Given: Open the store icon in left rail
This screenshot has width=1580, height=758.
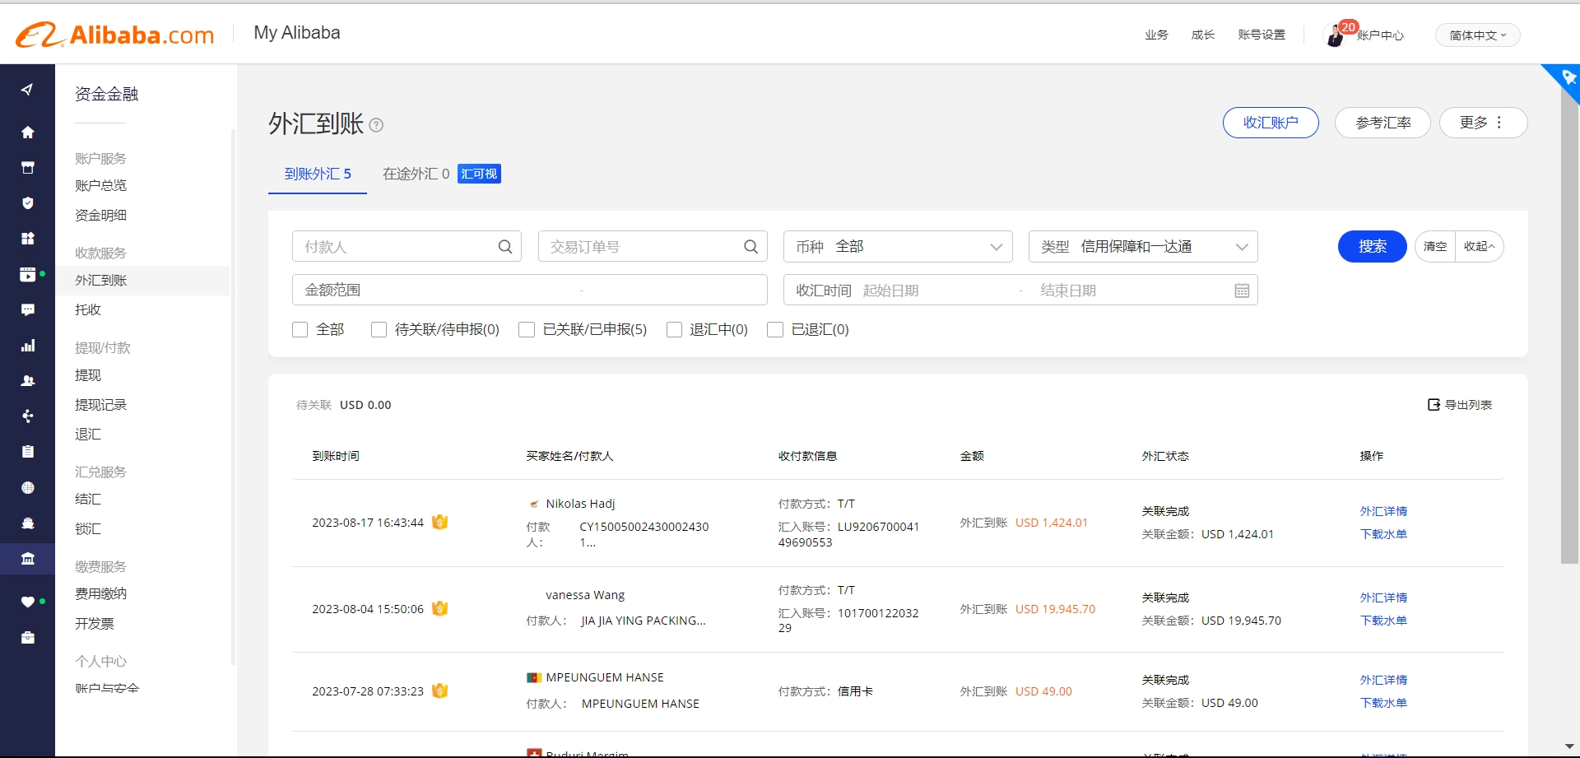Looking at the screenshot, I should [27, 168].
